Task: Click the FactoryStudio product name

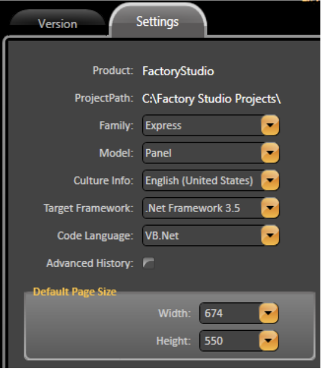Action: pos(178,71)
